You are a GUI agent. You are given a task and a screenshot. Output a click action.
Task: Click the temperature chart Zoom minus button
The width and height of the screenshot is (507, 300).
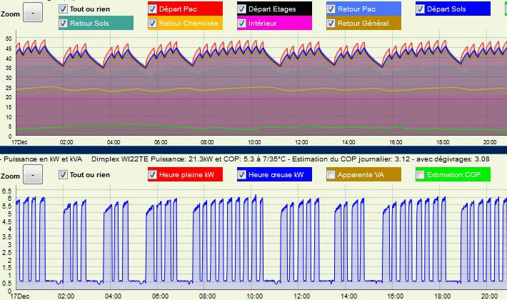click(33, 12)
